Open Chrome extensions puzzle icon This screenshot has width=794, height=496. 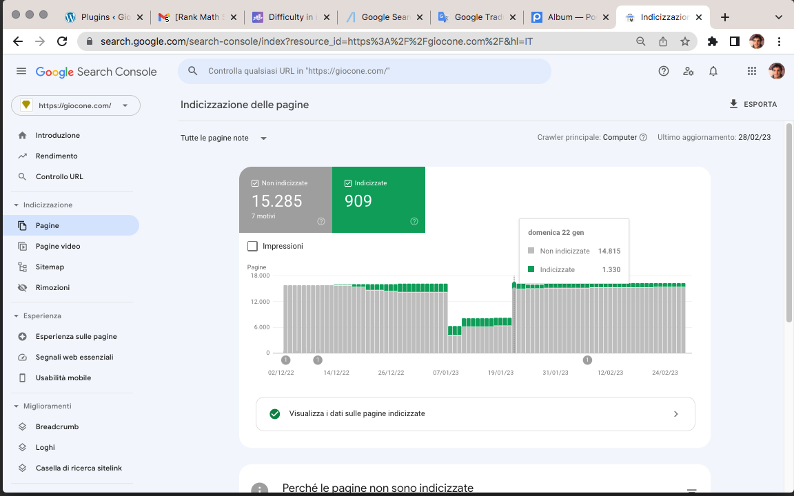click(713, 41)
